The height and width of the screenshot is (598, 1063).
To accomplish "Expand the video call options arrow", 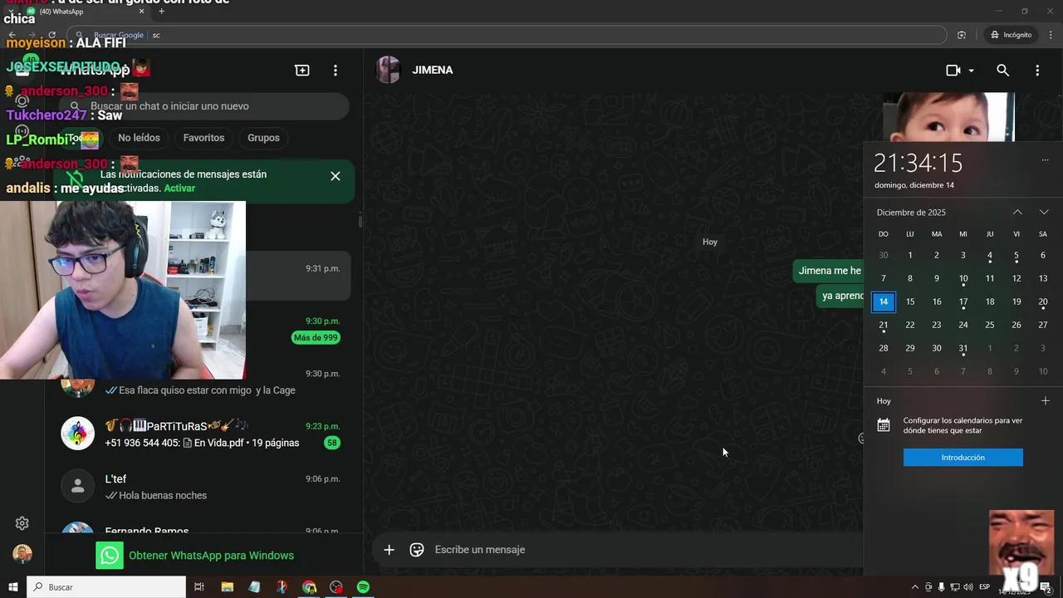I will [971, 71].
